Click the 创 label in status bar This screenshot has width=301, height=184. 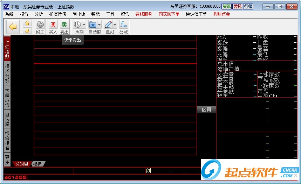pos(148,171)
